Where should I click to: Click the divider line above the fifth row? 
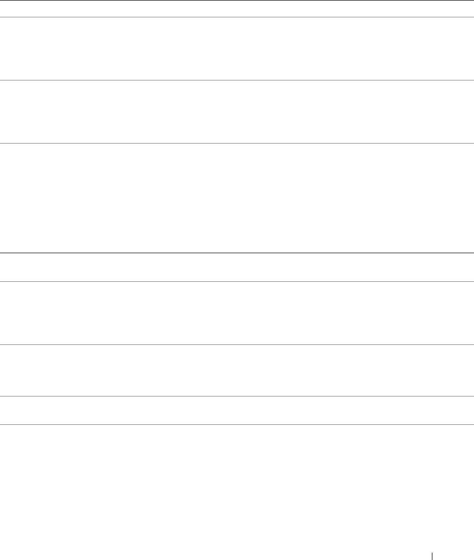click(237, 281)
